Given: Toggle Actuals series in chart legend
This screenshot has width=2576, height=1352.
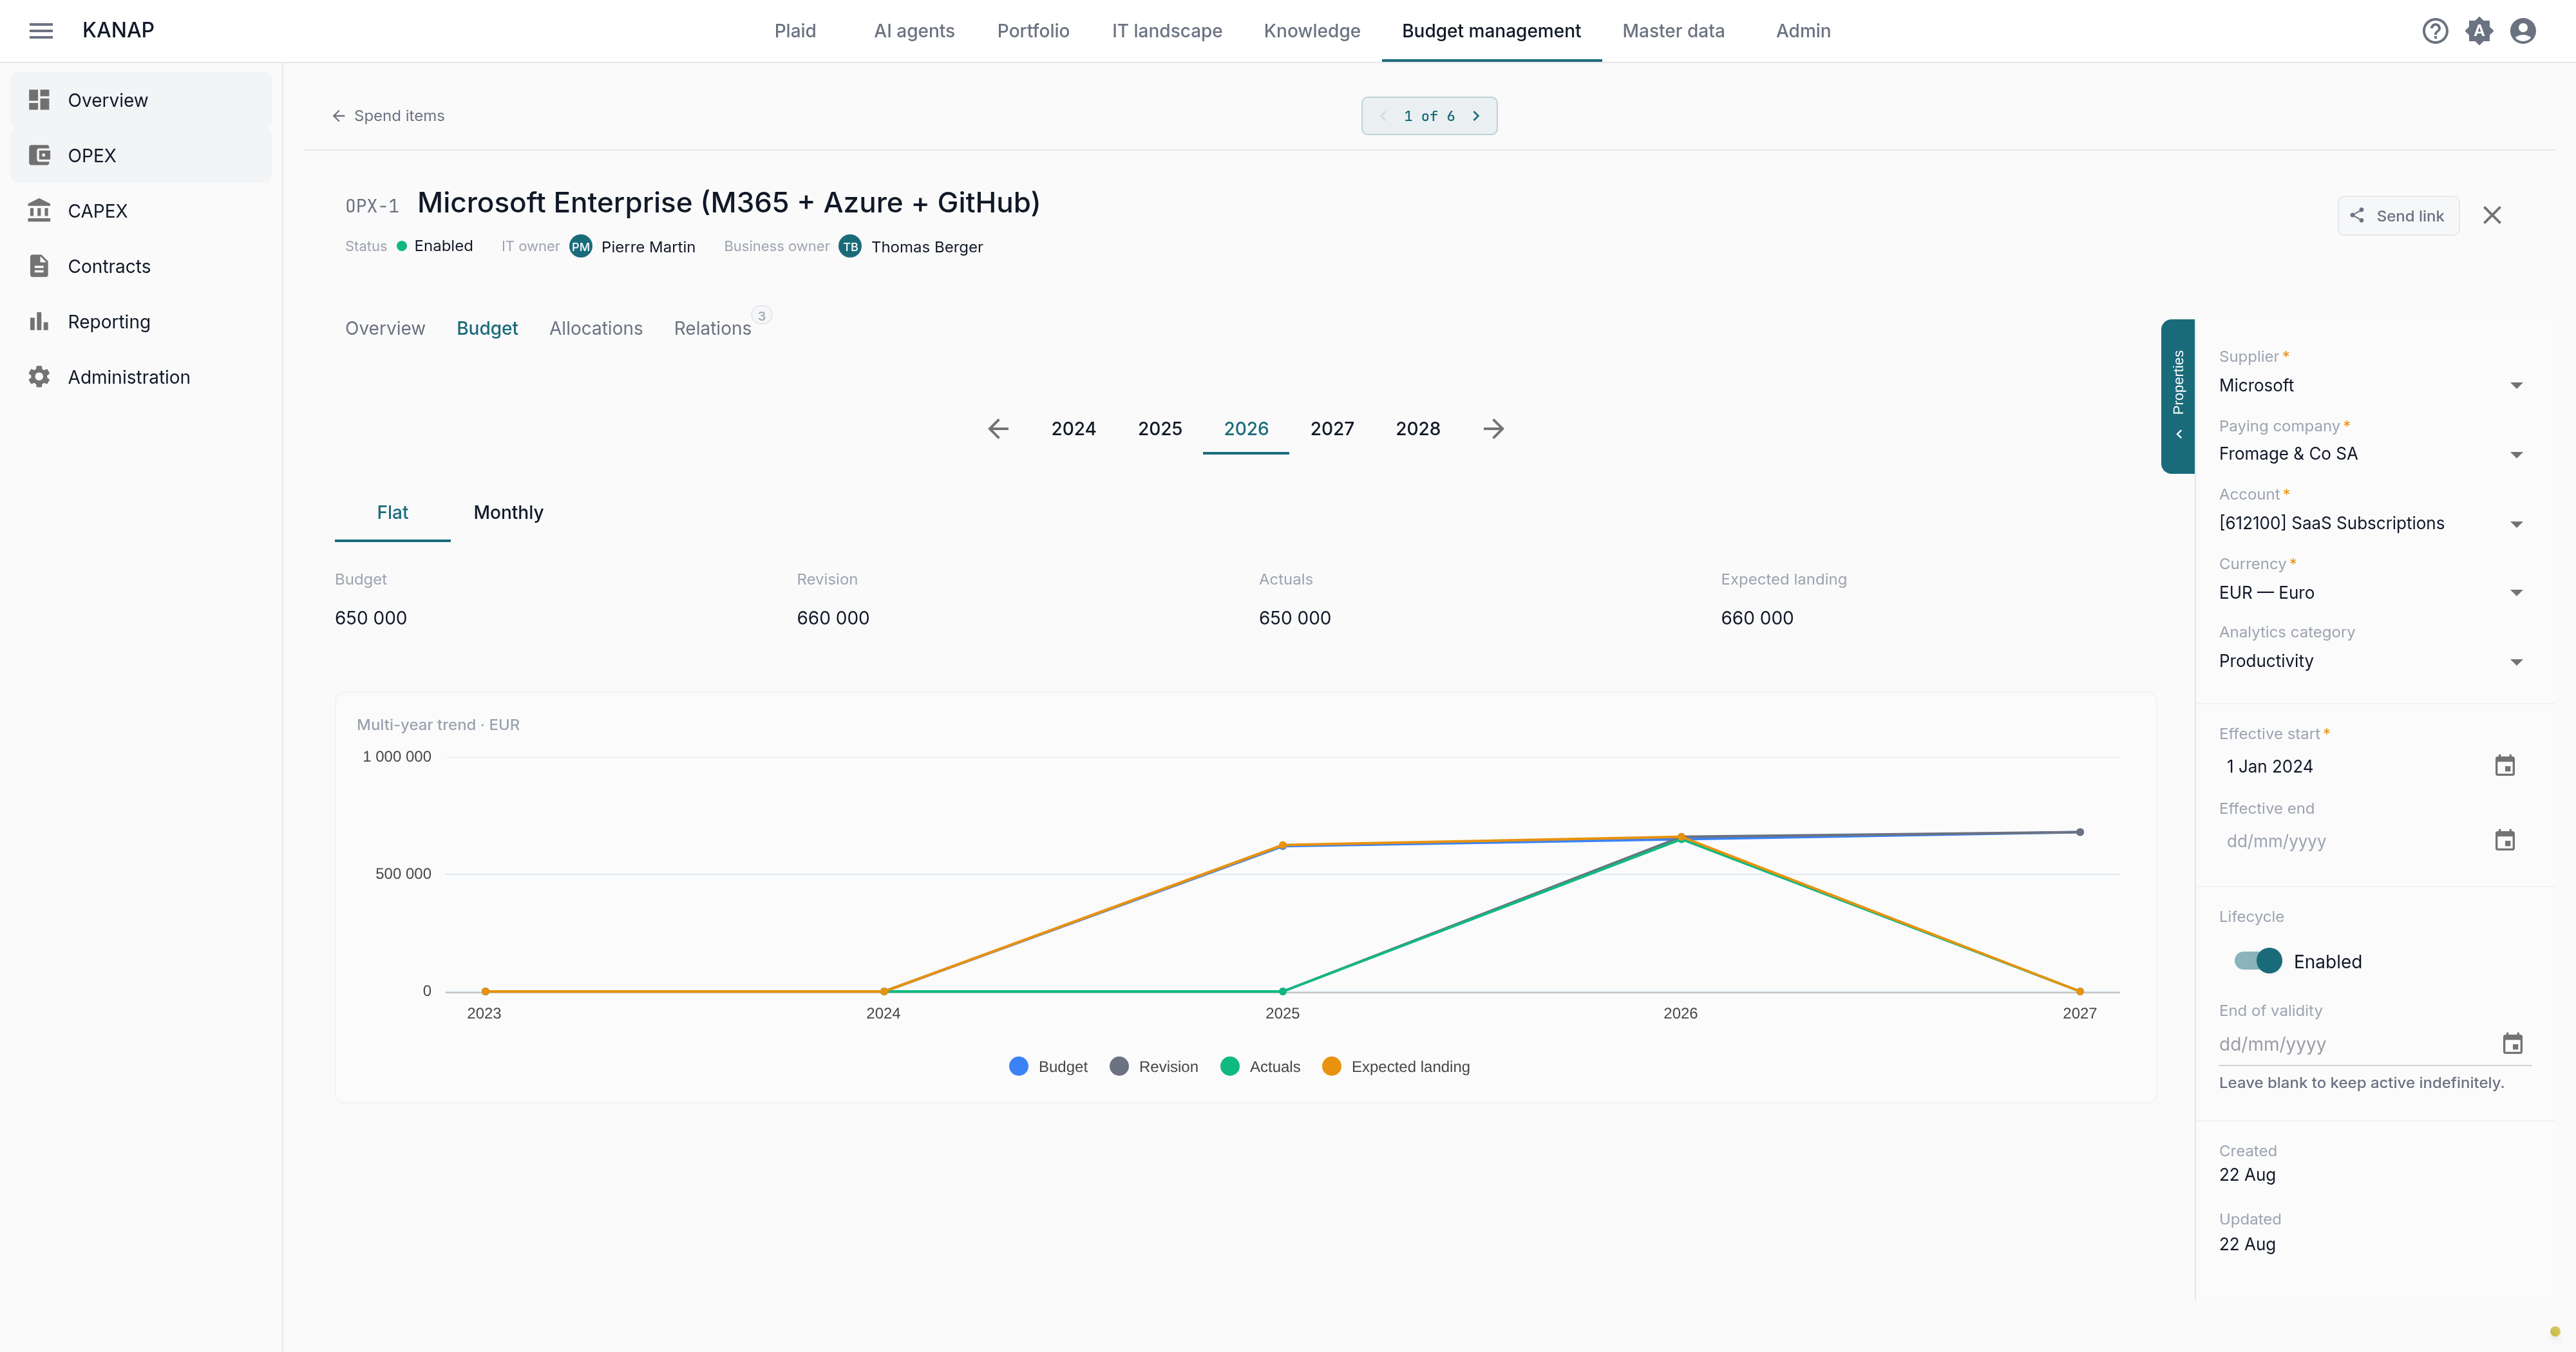Looking at the screenshot, I should (1260, 1067).
